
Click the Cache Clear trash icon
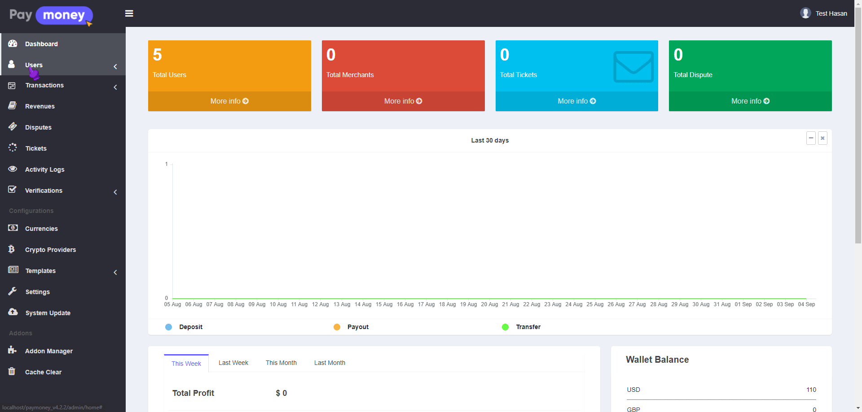(12, 371)
